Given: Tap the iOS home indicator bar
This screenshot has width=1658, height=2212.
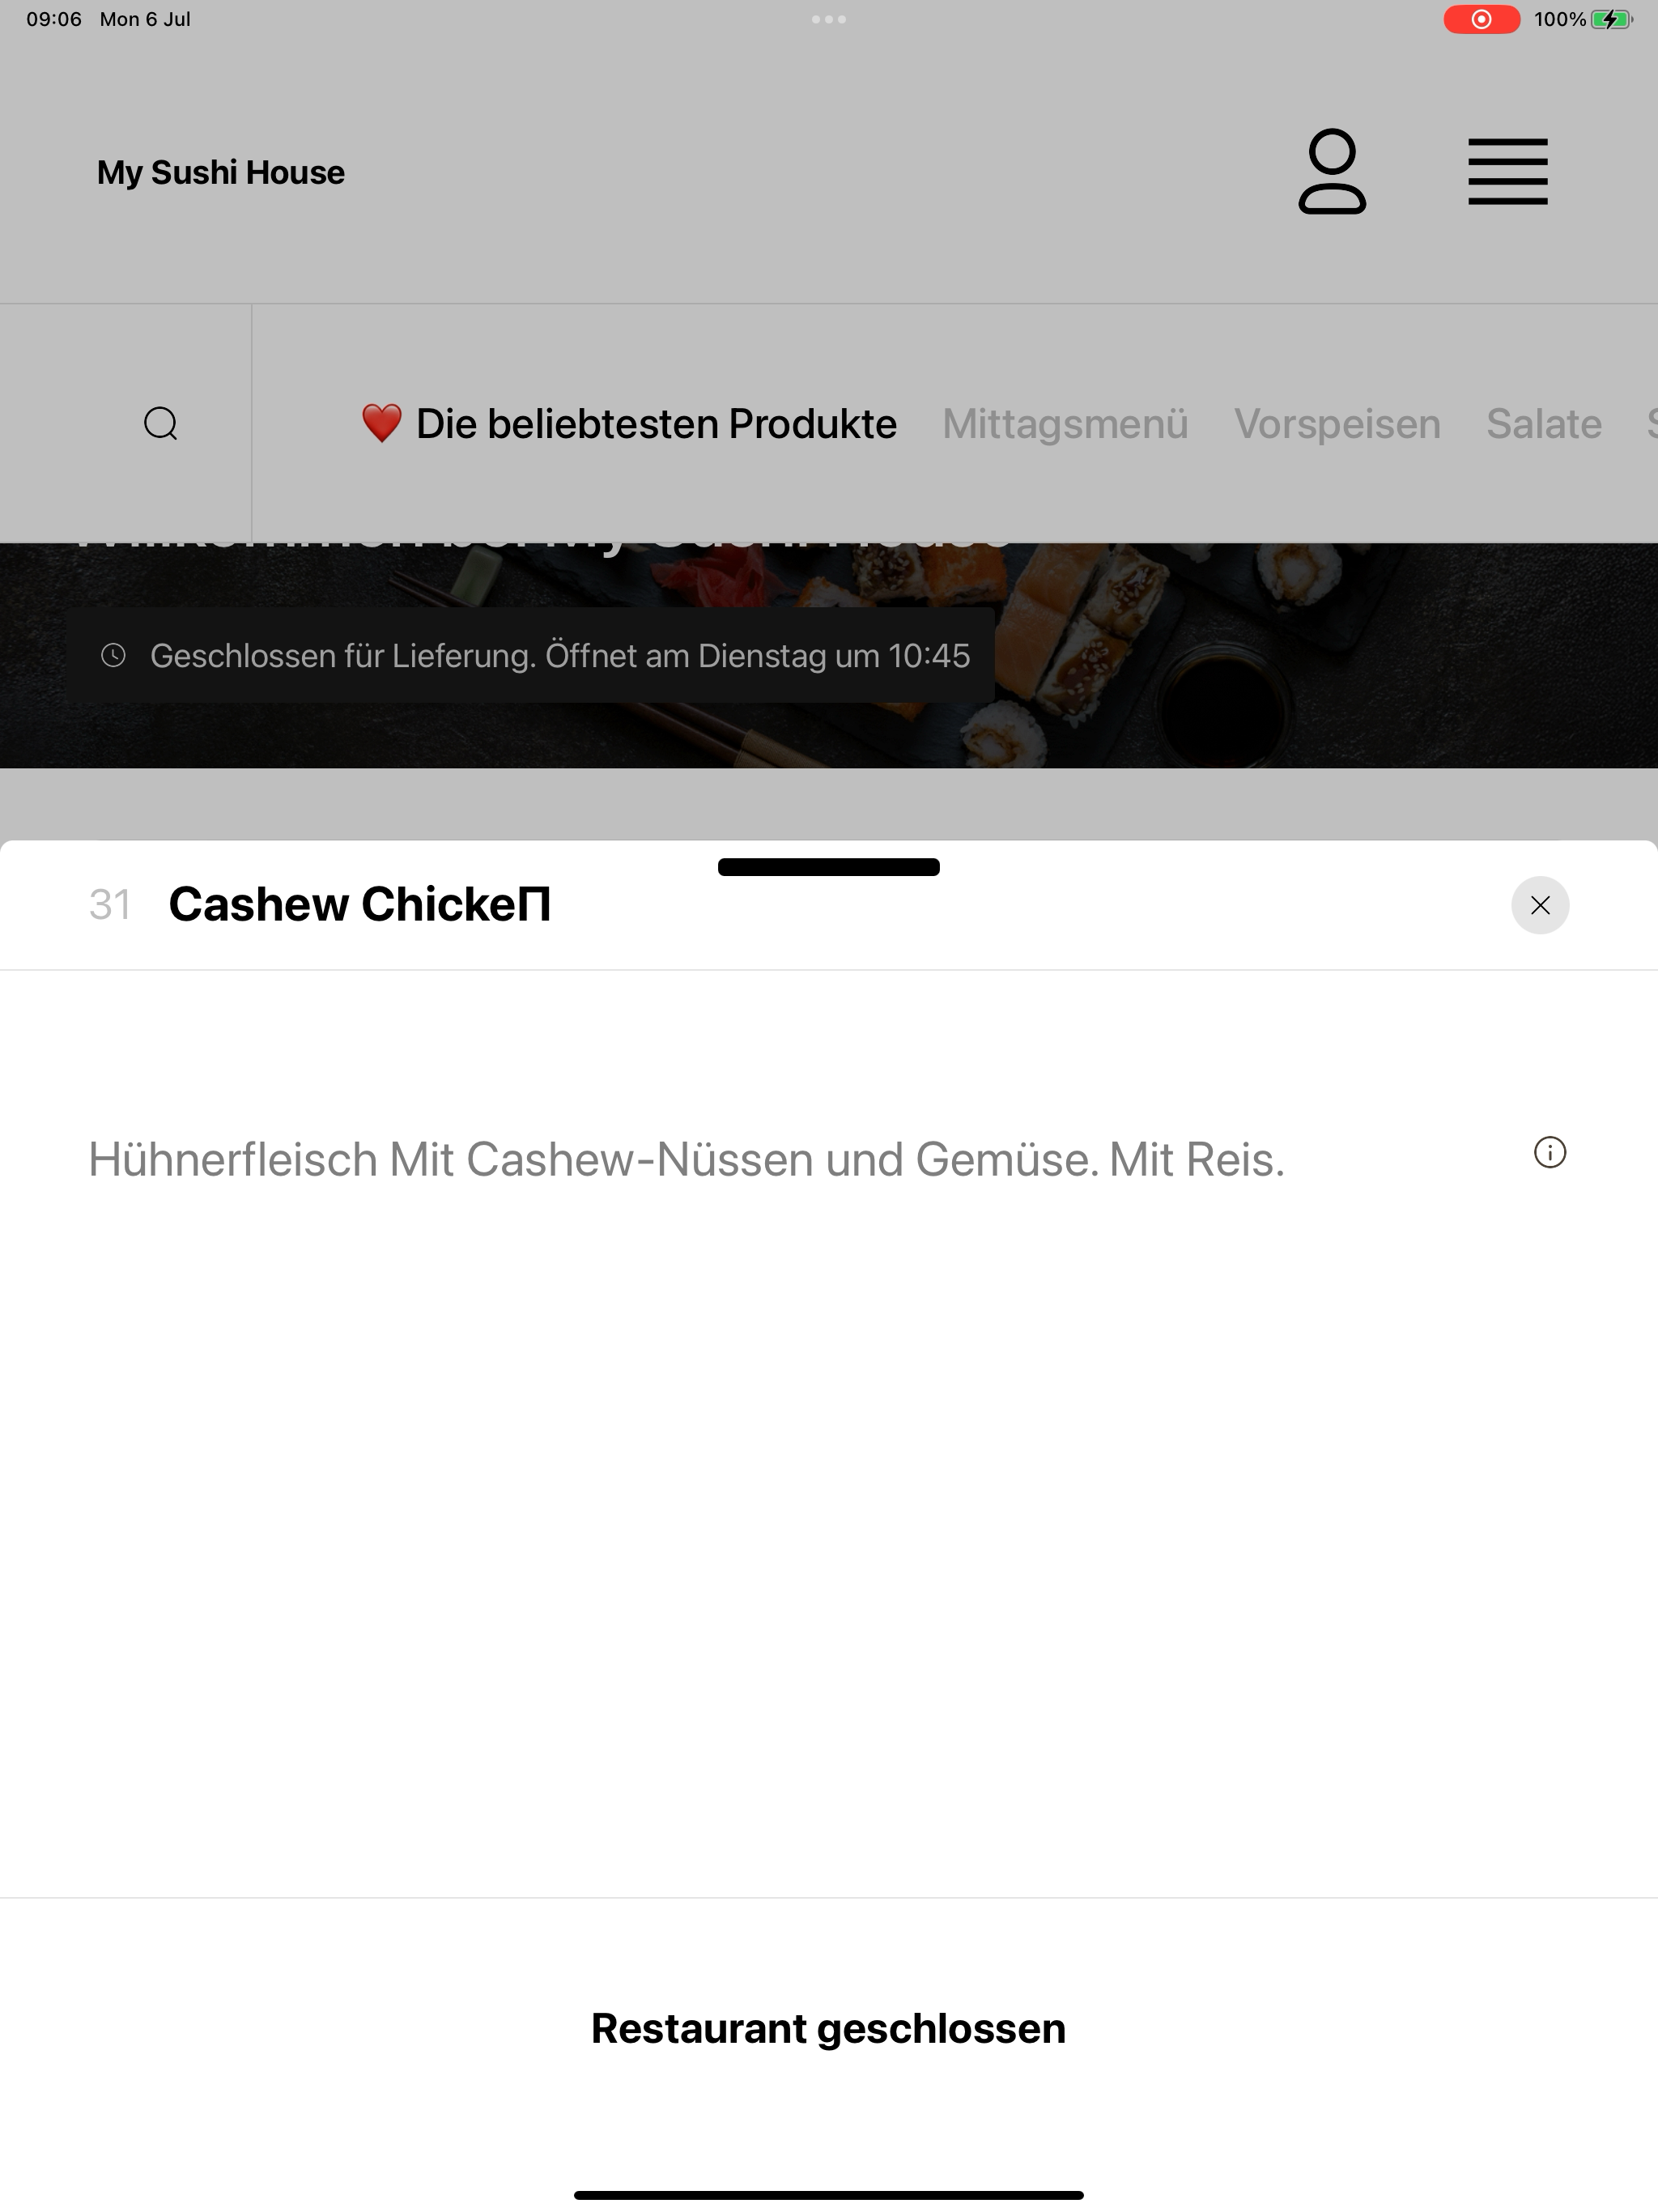Looking at the screenshot, I should 829,2195.
